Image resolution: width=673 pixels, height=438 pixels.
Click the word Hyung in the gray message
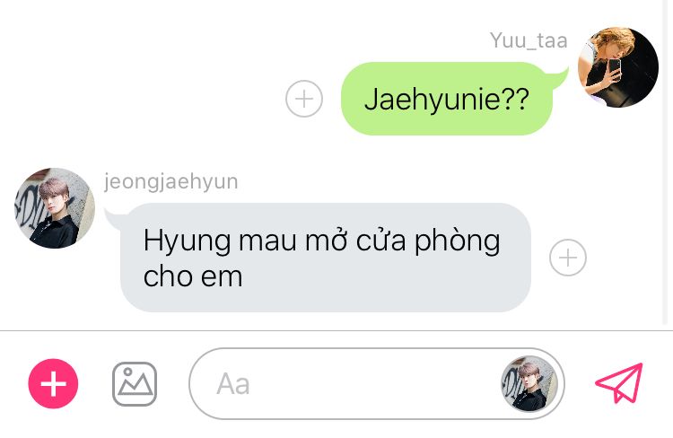click(x=187, y=241)
